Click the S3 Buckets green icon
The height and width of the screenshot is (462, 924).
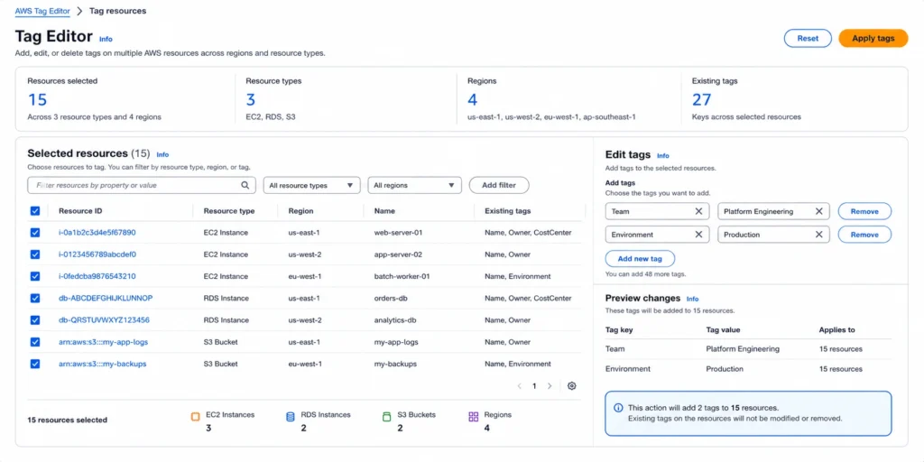[x=386, y=417]
